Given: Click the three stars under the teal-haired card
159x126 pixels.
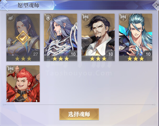Looking at the screenshot, I should [136, 59].
